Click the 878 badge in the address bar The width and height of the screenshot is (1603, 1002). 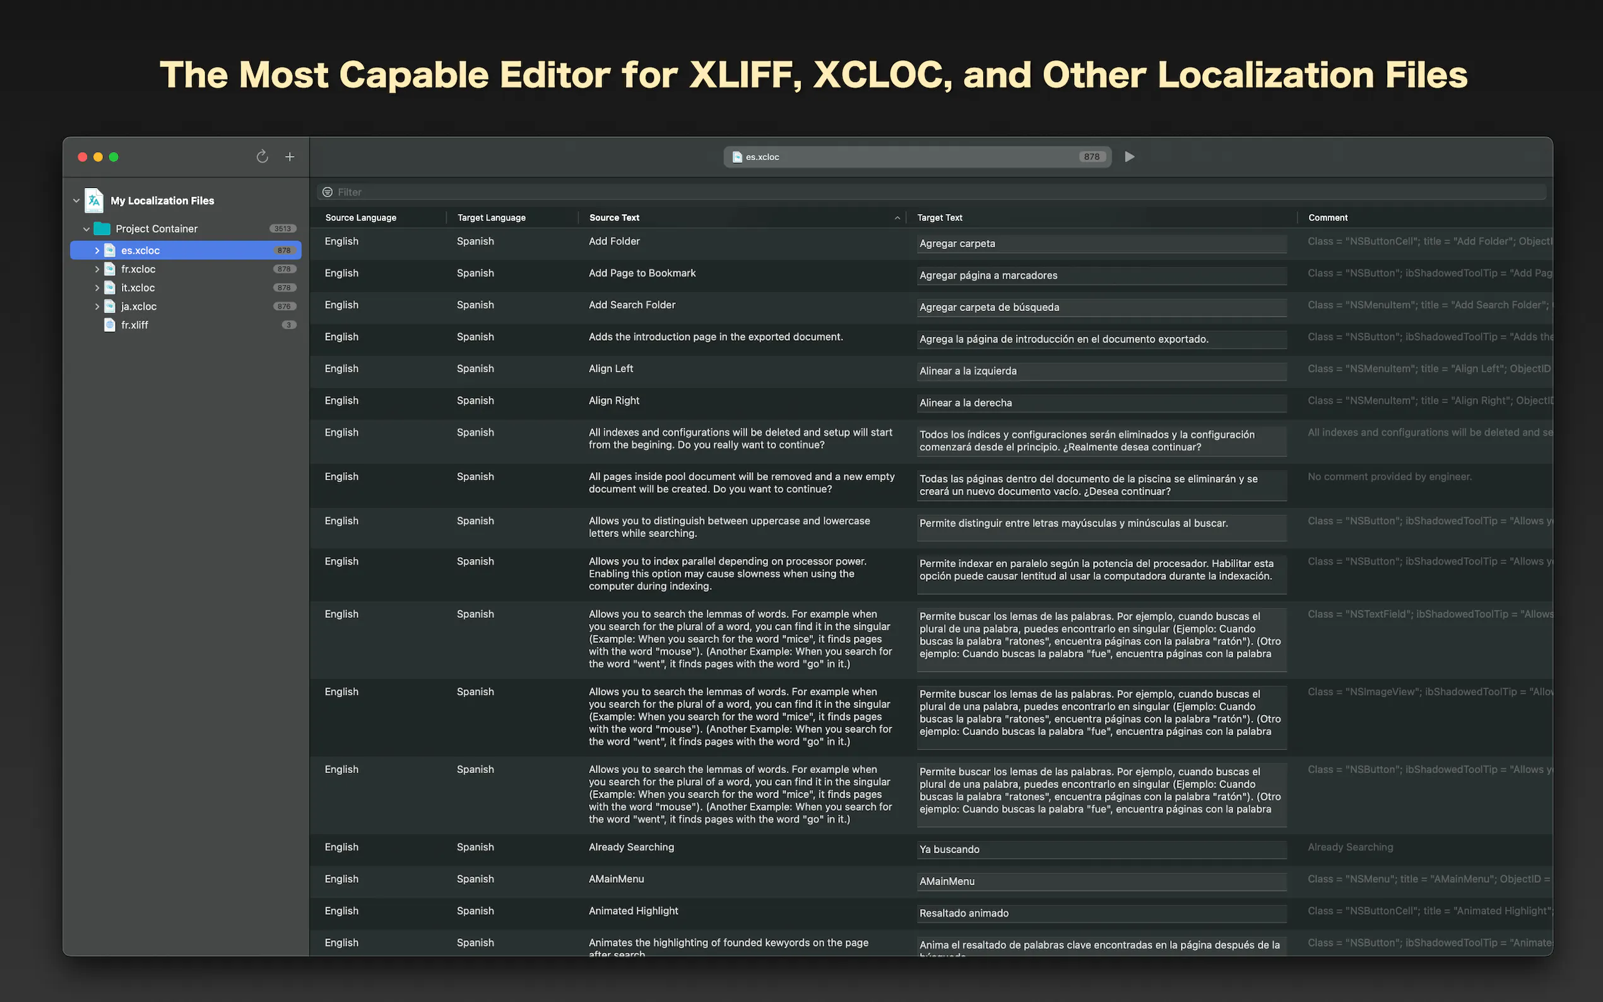pyautogui.click(x=1091, y=156)
